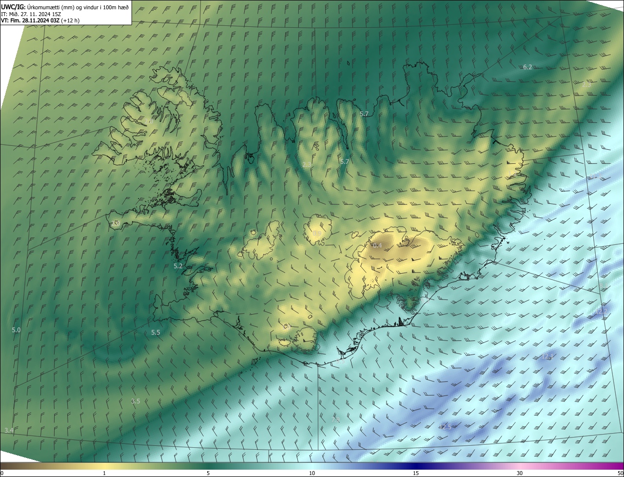
Task: Click the 5.0 value label on the map
Action: click(16, 330)
